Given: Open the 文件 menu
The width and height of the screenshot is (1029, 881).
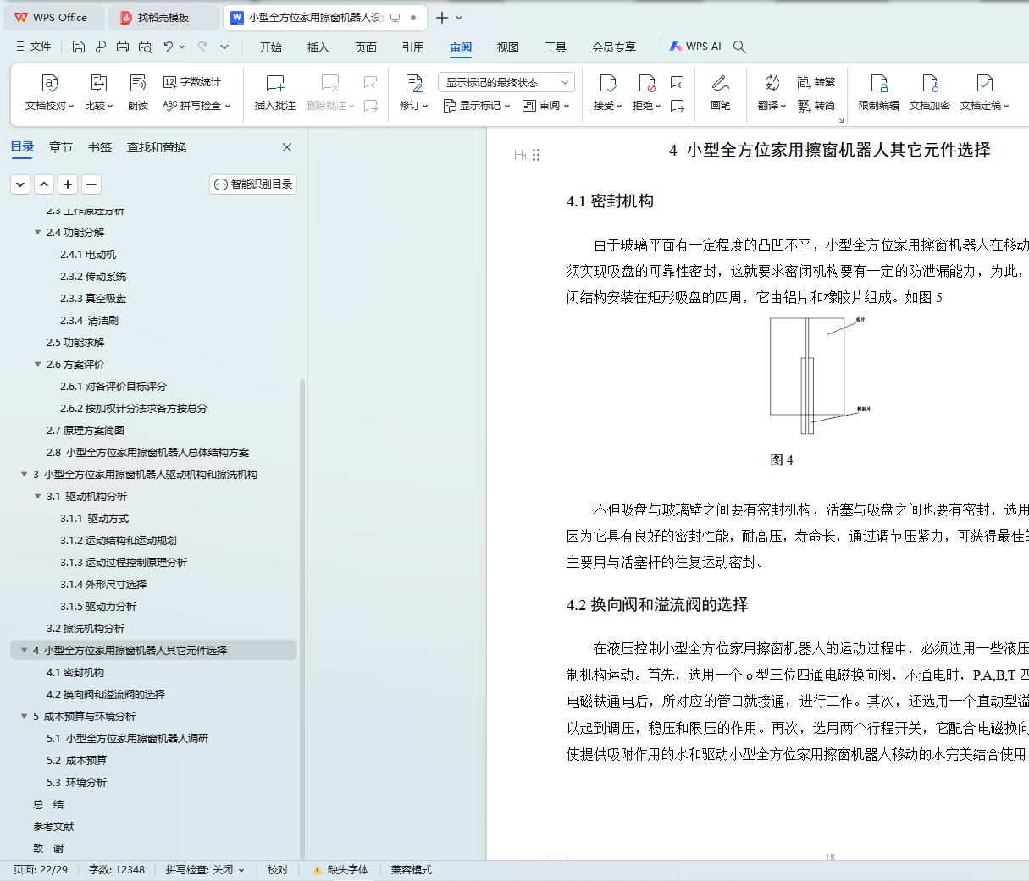Looking at the screenshot, I should pos(34,47).
